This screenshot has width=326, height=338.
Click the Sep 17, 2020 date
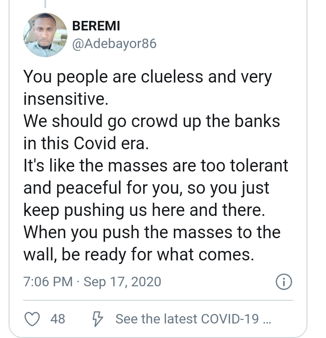coord(122,282)
